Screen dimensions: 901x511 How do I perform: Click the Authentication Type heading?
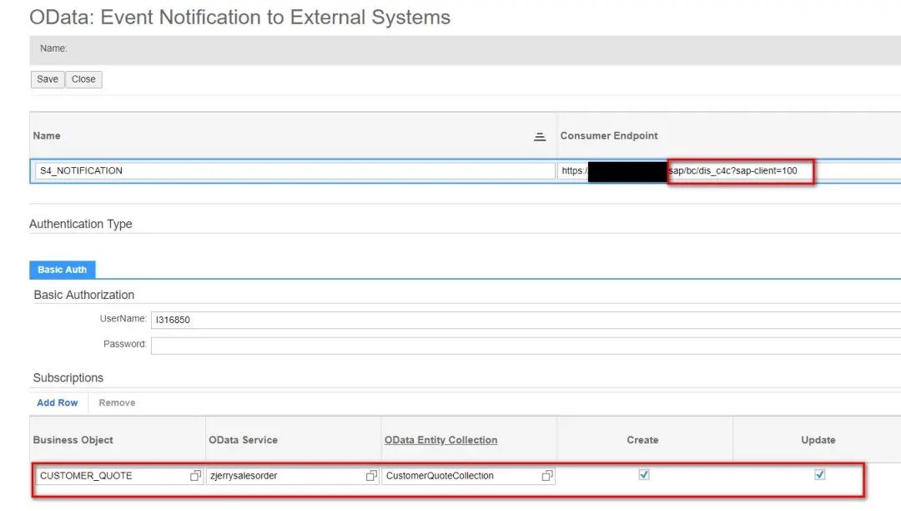coord(80,224)
